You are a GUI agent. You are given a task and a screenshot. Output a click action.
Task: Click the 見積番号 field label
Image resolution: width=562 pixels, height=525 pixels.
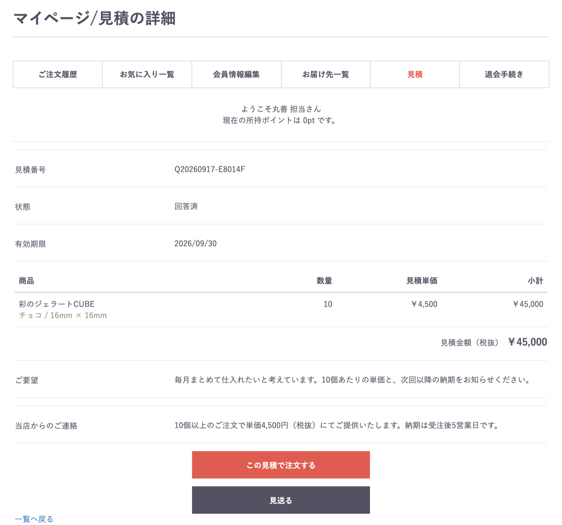click(31, 170)
